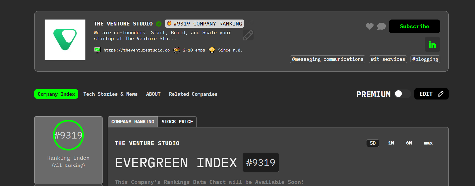Open the ABOUT tab

point(153,94)
